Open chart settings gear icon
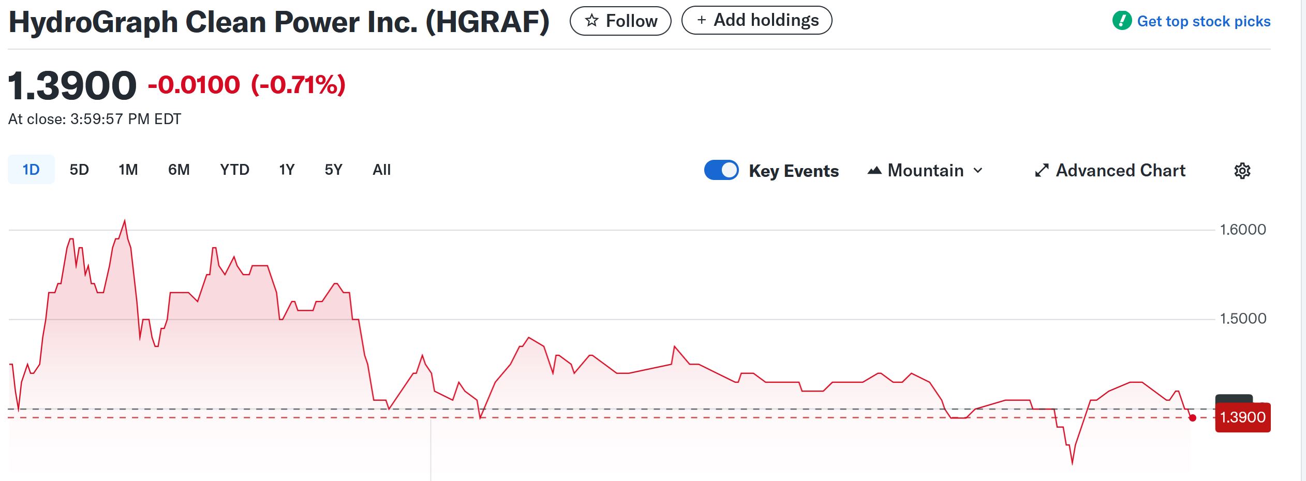This screenshot has width=1306, height=481. point(1242,171)
